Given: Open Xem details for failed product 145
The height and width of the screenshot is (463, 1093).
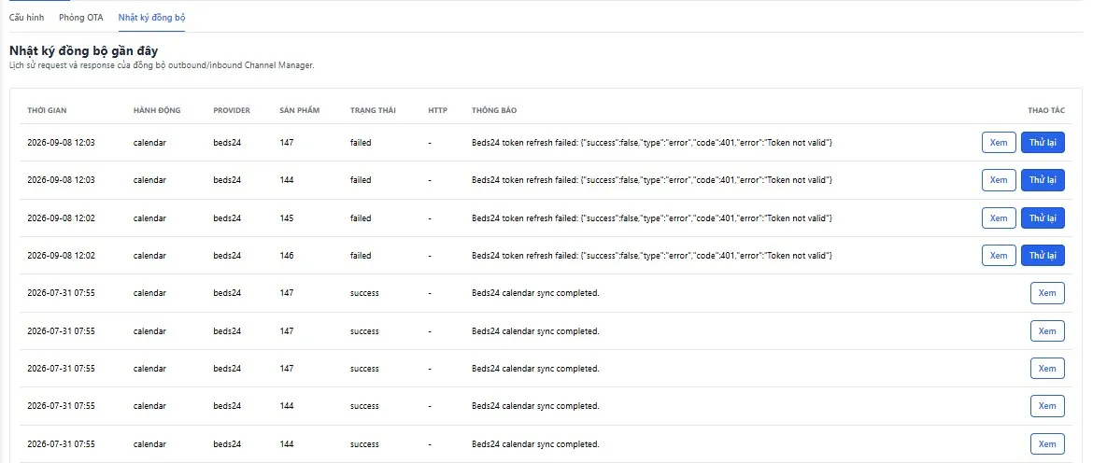Looking at the screenshot, I should pyautogui.click(x=999, y=217).
